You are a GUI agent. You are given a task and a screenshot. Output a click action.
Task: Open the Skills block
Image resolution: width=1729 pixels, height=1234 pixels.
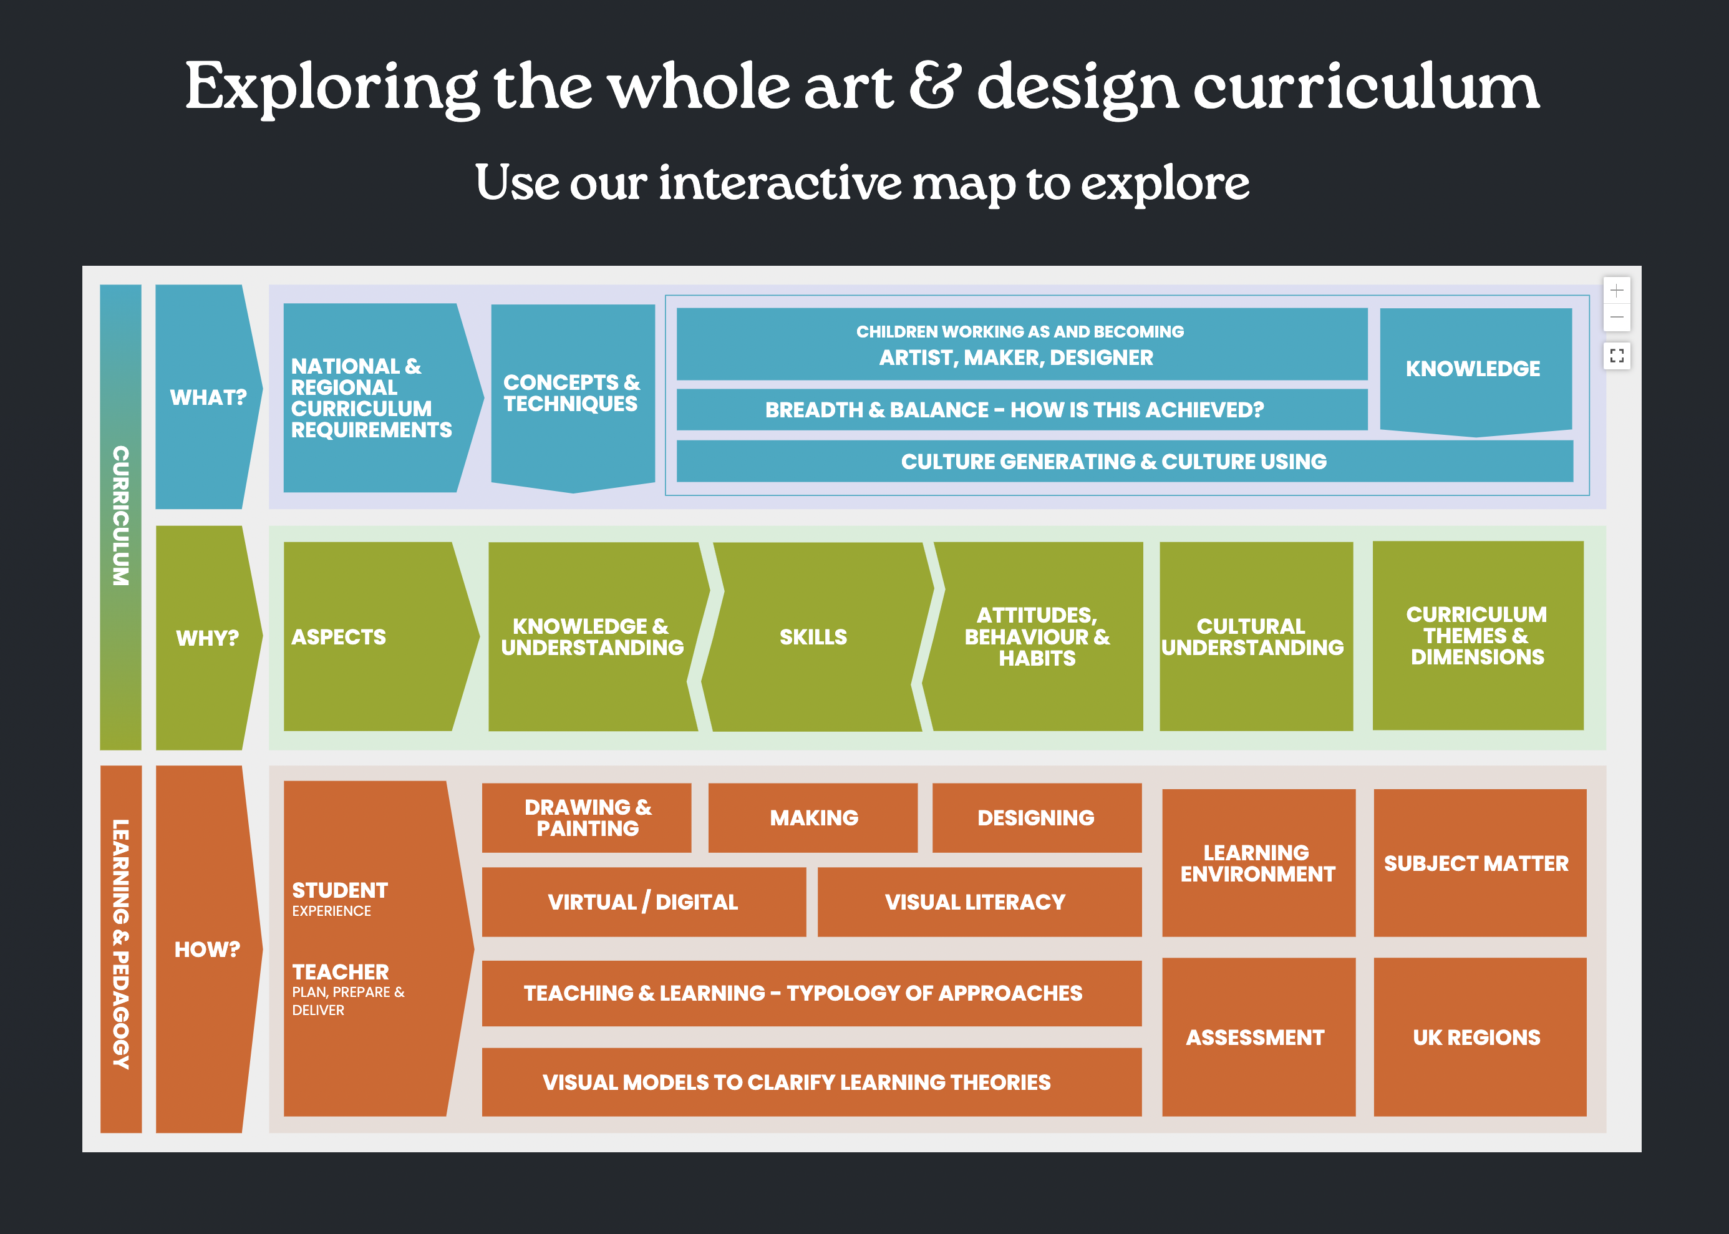(813, 637)
